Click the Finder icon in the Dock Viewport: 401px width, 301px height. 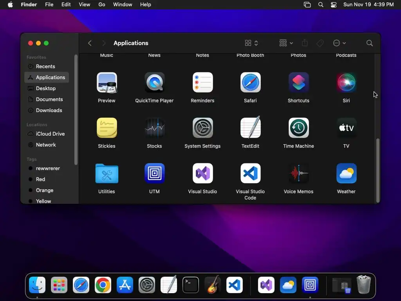pyautogui.click(x=37, y=285)
